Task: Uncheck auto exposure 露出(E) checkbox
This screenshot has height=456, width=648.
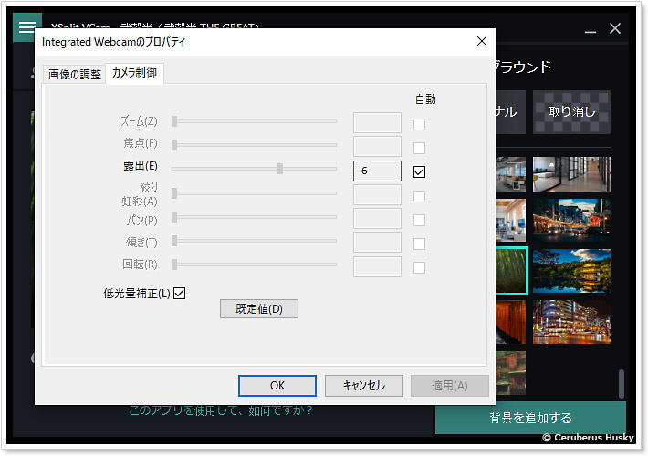Action: point(419,171)
